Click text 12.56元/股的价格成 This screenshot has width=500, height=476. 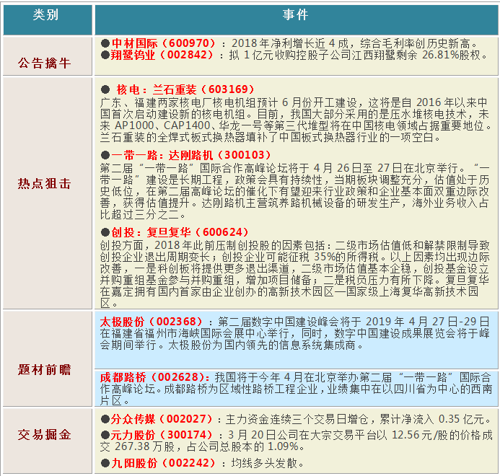click(442, 435)
